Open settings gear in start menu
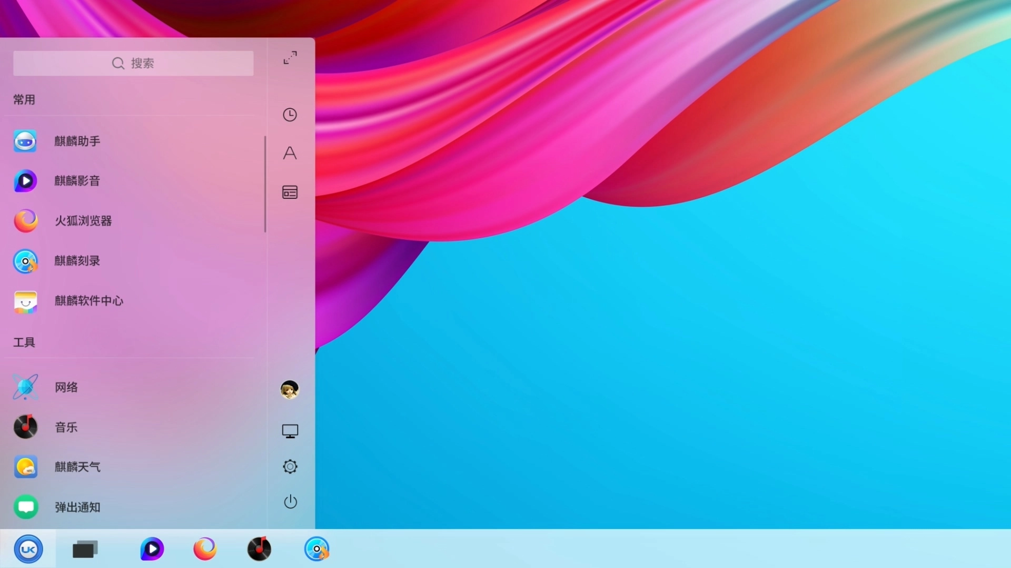This screenshot has width=1011, height=568. click(x=290, y=466)
